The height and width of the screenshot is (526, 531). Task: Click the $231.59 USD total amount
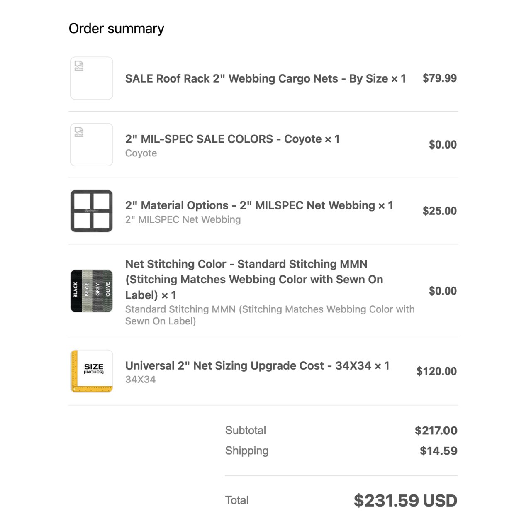pos(405,500)
